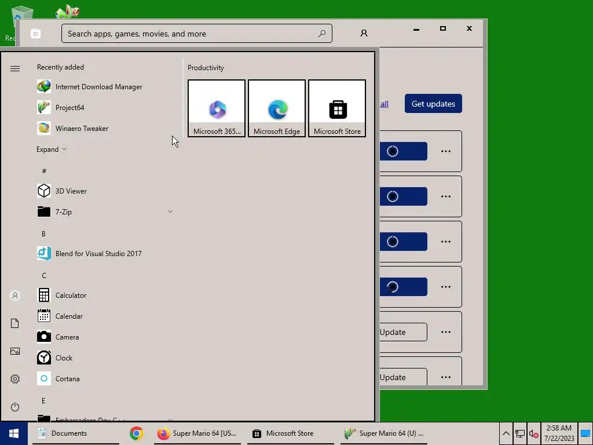Viewport: 593px width, 445px height.
Task: Launch Project64 from the Start menu list
Action: click(106, 107)
